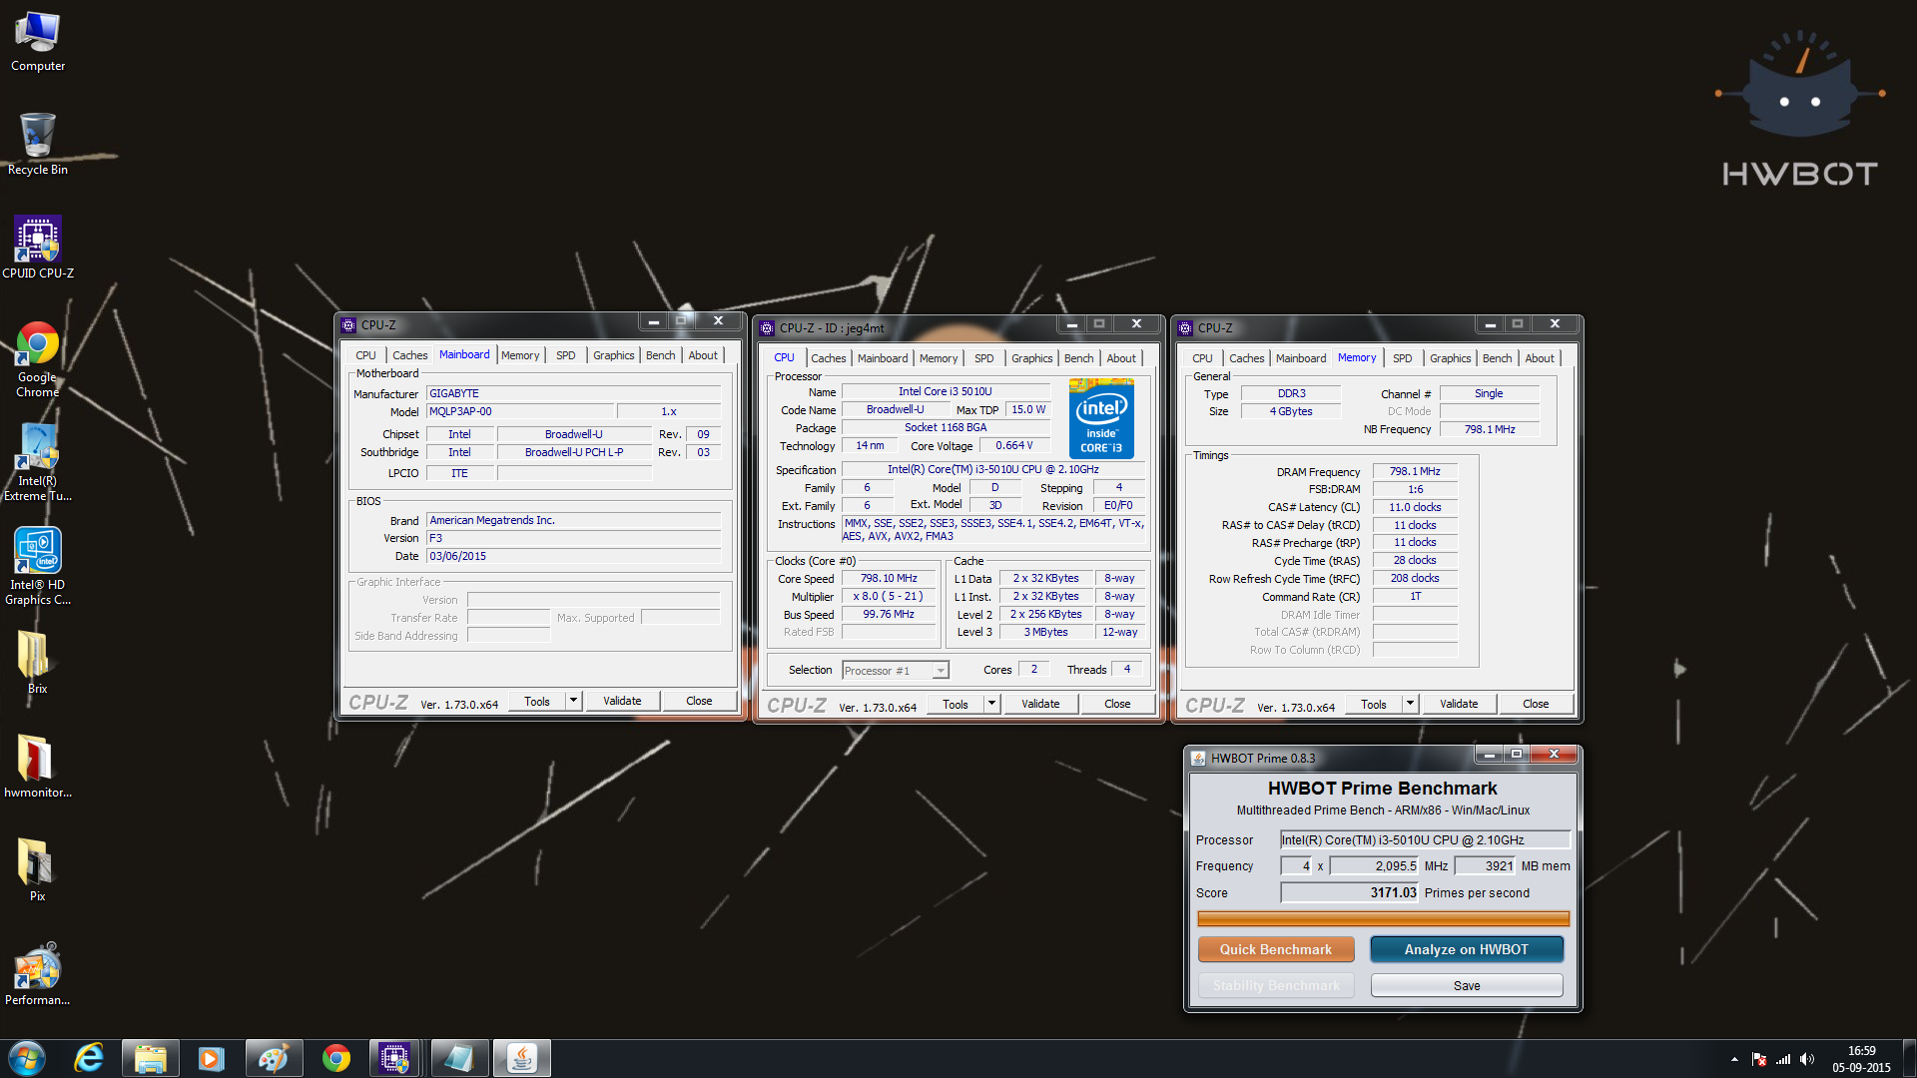Open Google Chrome desktop shortcut

click(x=38, y=359)
